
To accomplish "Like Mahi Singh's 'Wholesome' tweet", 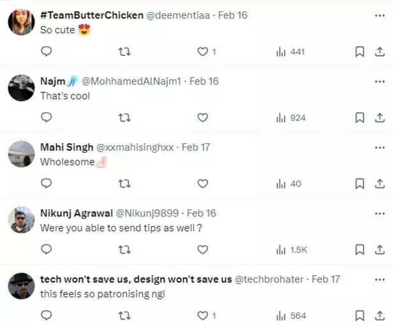I will 202,183.
